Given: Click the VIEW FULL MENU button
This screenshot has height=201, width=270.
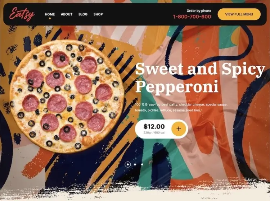Looking at the screenshot, I should (239, 14).
